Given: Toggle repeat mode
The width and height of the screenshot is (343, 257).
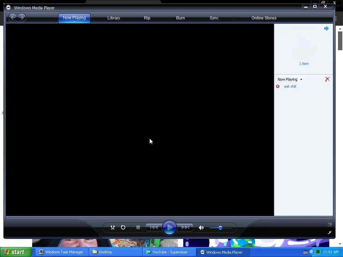Looking at the screenshot, I should pyautogui.click(x=123, y=228).
